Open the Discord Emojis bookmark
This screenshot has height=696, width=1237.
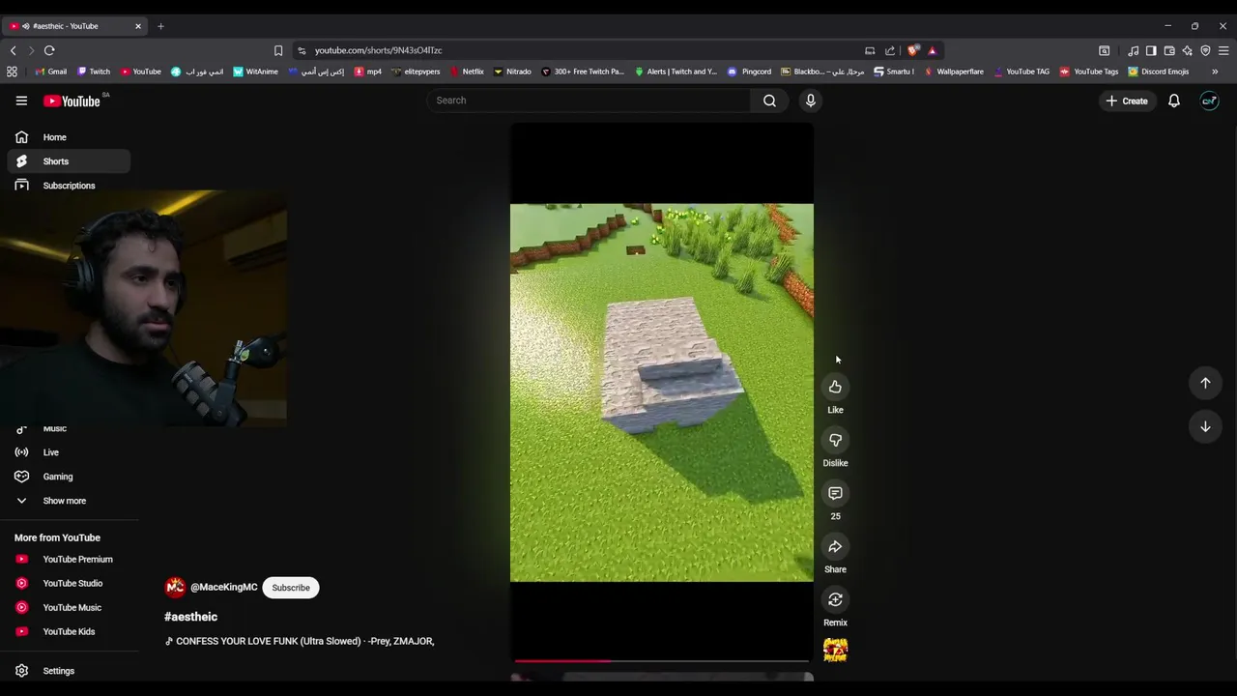click(x=1159, y=72)
